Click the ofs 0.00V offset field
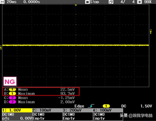Viewport: 156px width, 121px height. coord(17,118)
